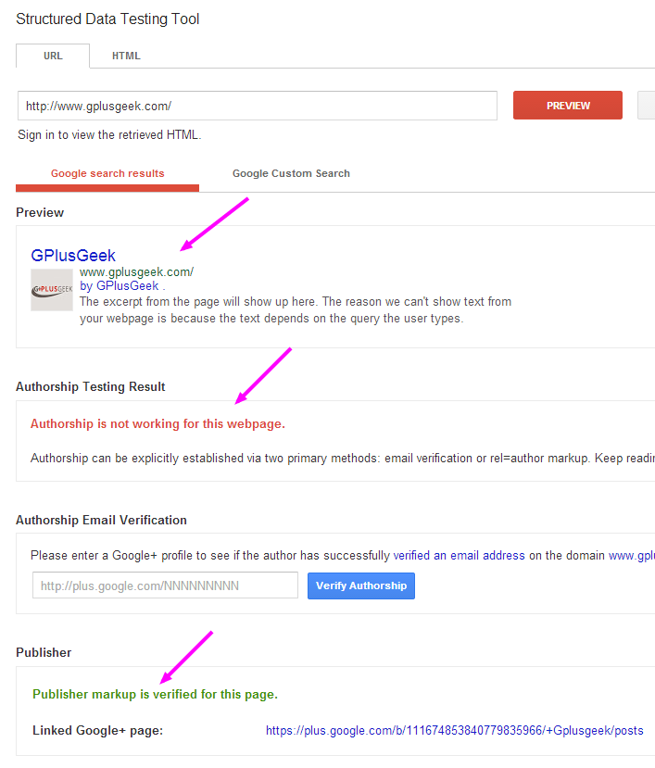Open the GPlusGeek preview title link

coord(73,255)
